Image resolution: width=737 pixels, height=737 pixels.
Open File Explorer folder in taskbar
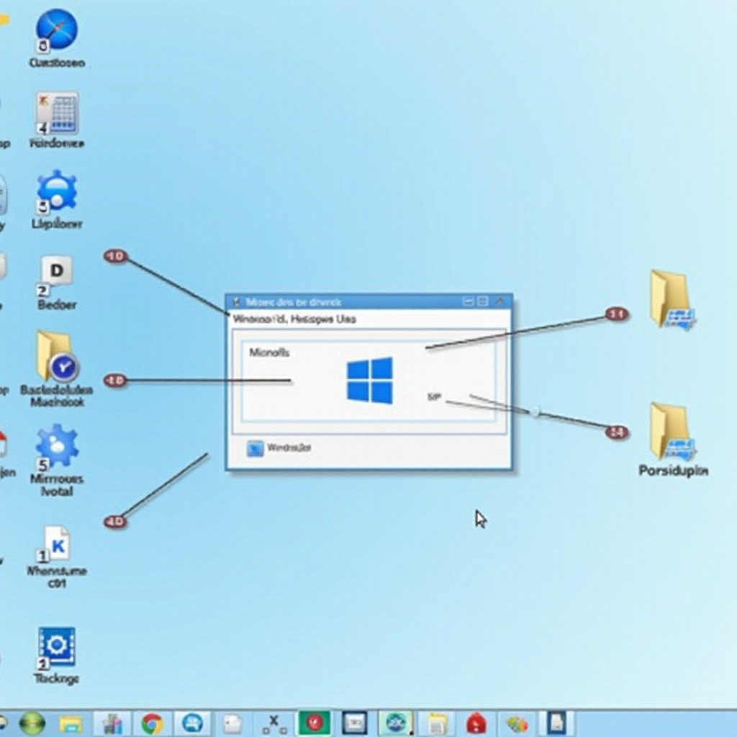pos(71,723)
